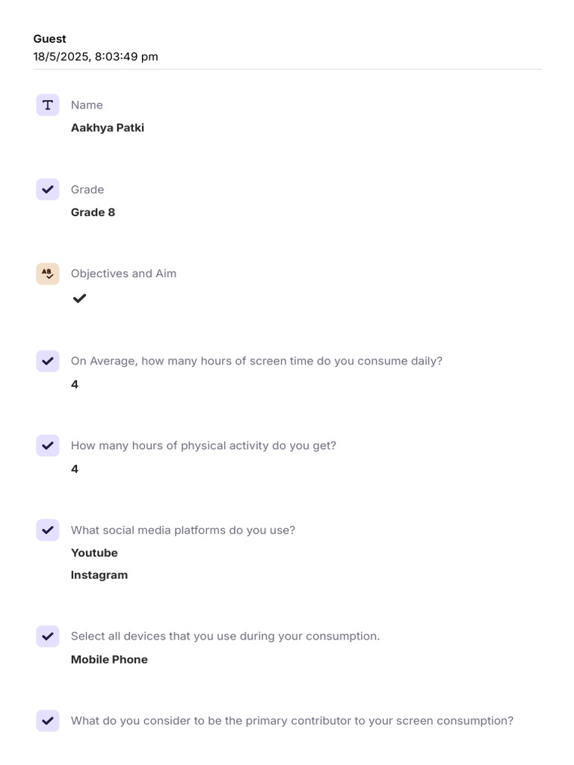Select the Youtube answer

pyautogui.click(x=94, y=553)
